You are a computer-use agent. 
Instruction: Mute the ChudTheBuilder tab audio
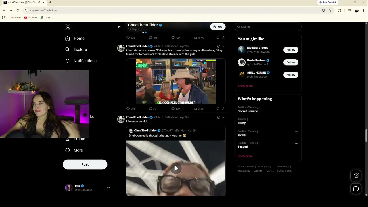(x=39, y=2)
